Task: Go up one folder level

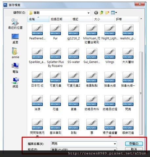Action: coord(102,13)
